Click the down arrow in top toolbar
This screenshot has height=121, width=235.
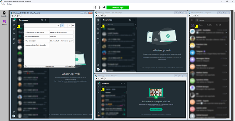tap(100, 7)
